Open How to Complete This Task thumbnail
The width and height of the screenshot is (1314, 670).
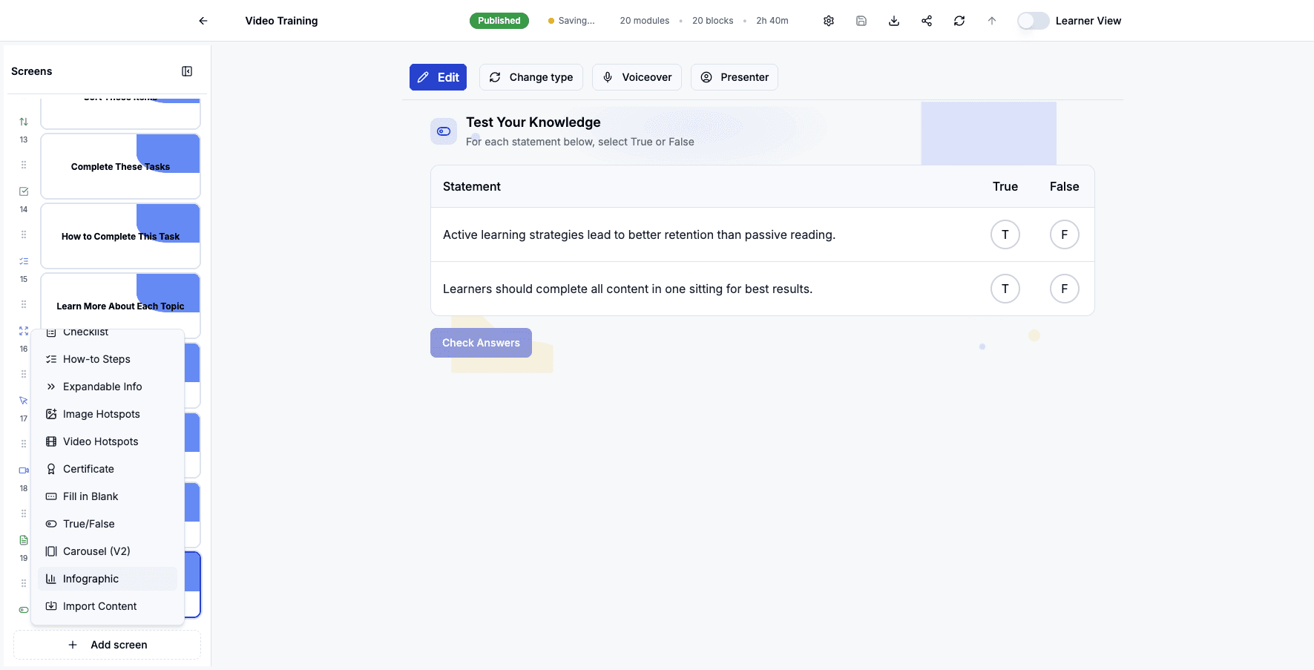120,236
